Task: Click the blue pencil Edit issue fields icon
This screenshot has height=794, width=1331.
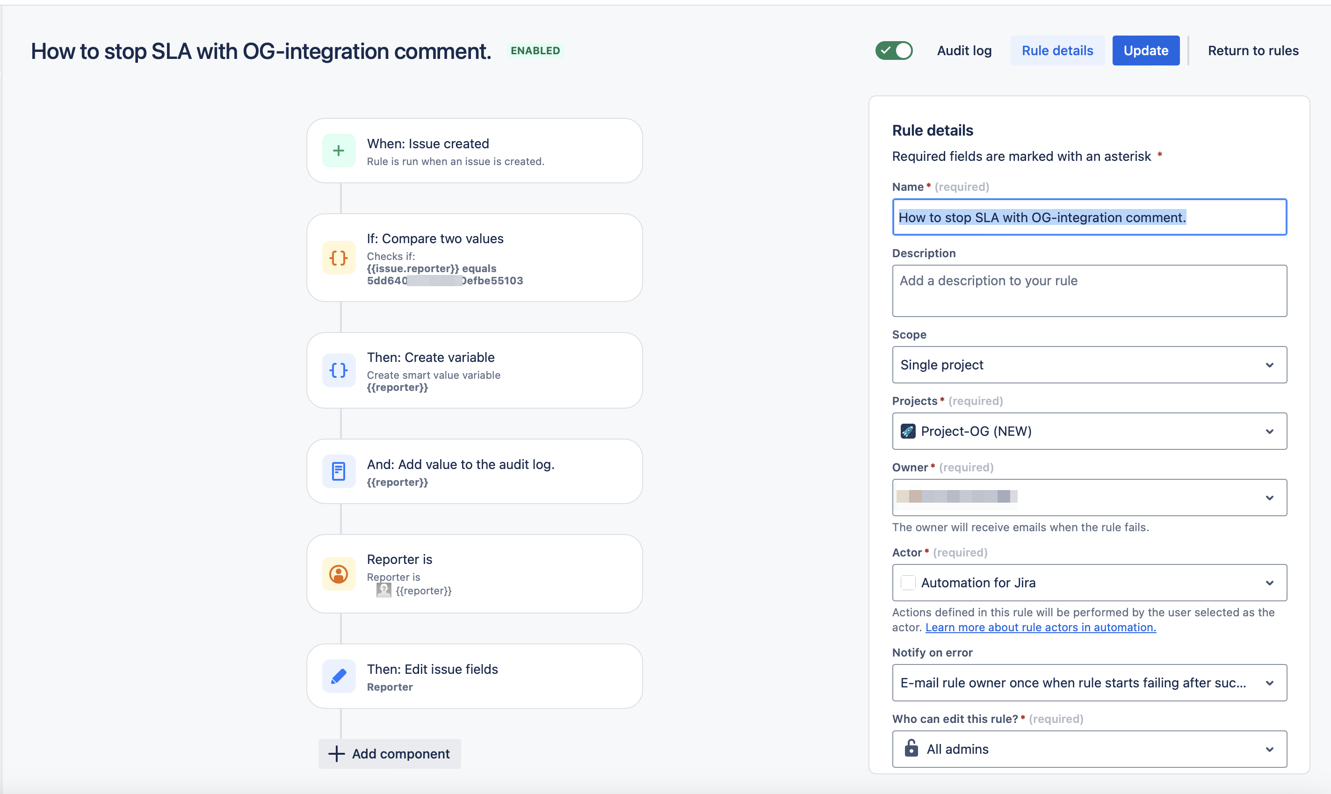Action: tap(339, 676)
